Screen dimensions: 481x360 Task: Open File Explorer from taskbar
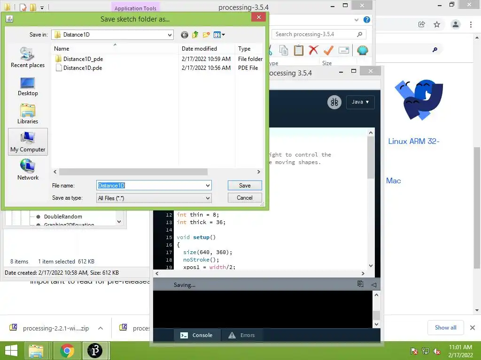(x=36, y=351)
